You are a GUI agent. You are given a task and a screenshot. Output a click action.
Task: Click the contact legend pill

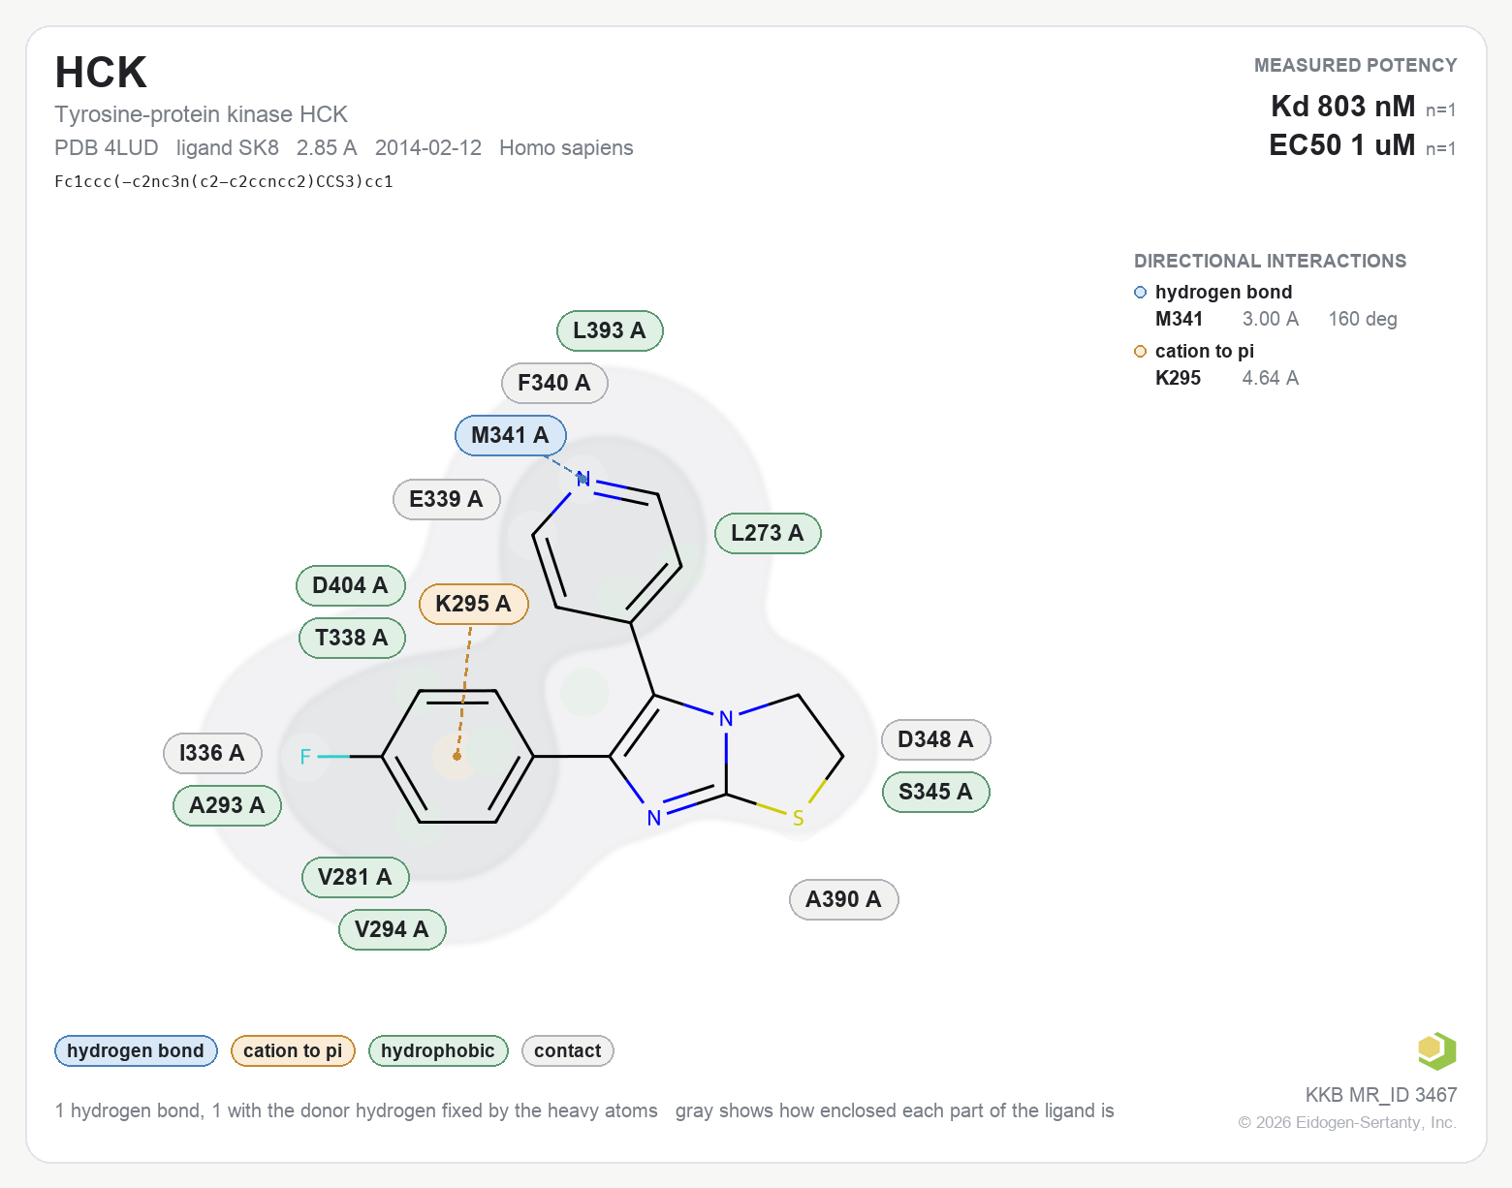[568, 1050]
